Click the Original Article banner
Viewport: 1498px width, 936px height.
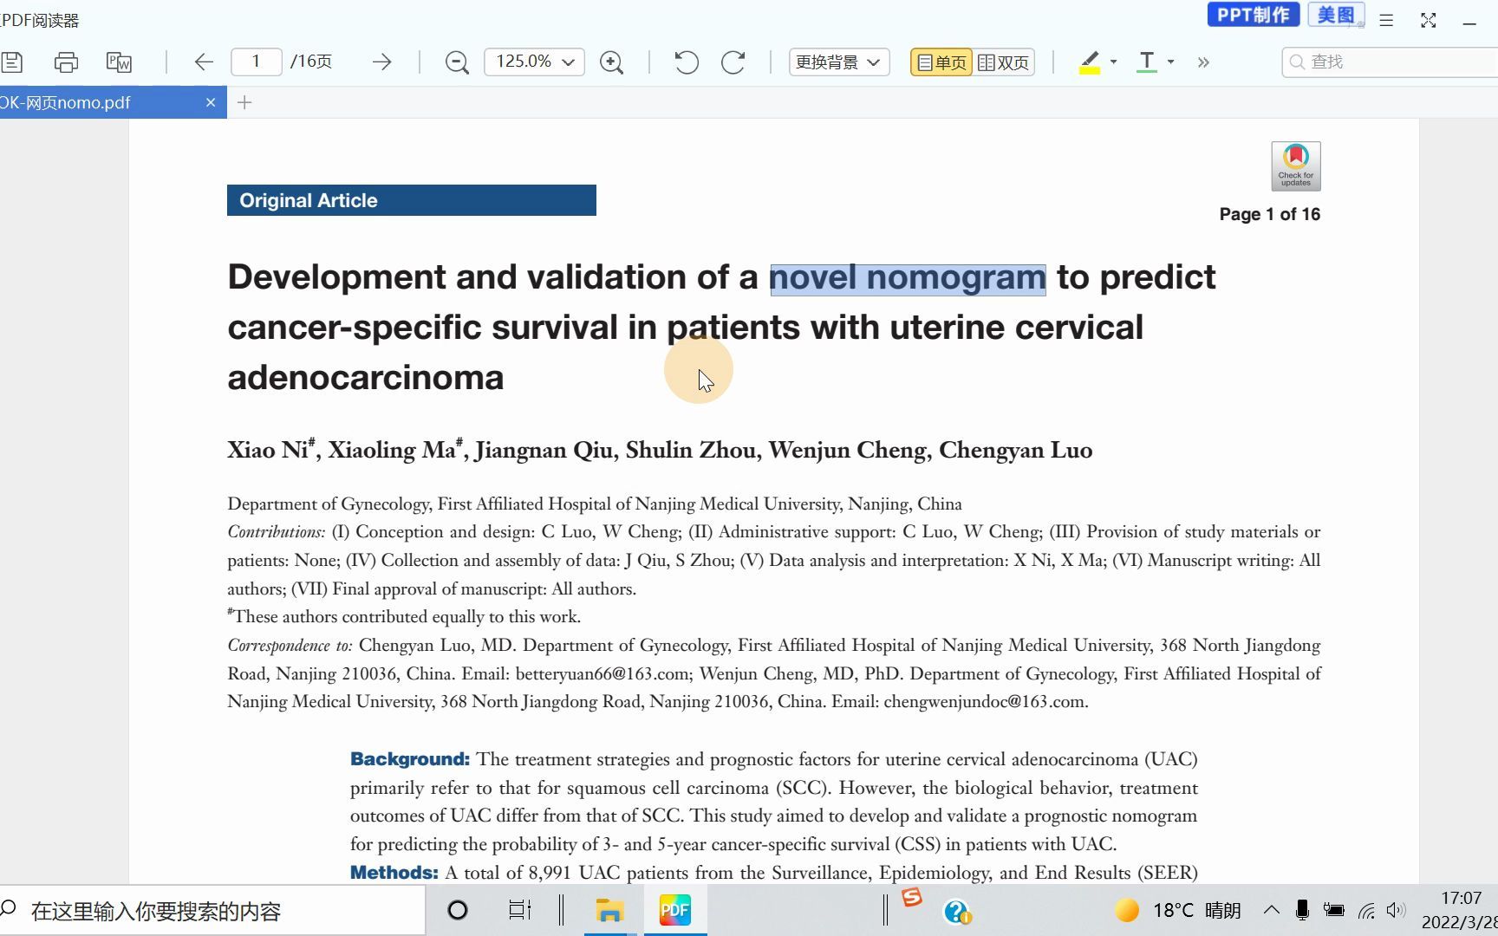(411, 200)
